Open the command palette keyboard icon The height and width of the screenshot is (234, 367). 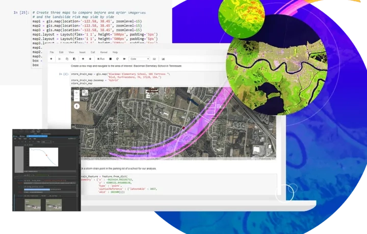pos(154,59)
